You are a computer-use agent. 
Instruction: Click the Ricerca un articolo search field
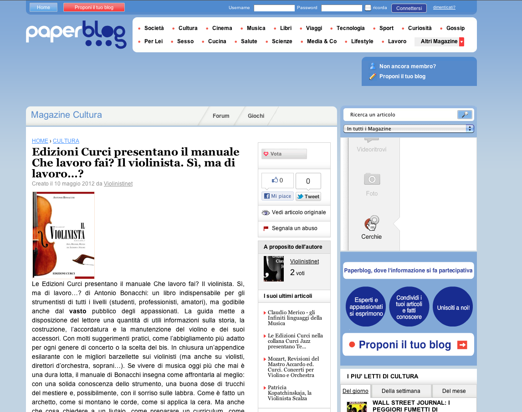click(400, 115)
